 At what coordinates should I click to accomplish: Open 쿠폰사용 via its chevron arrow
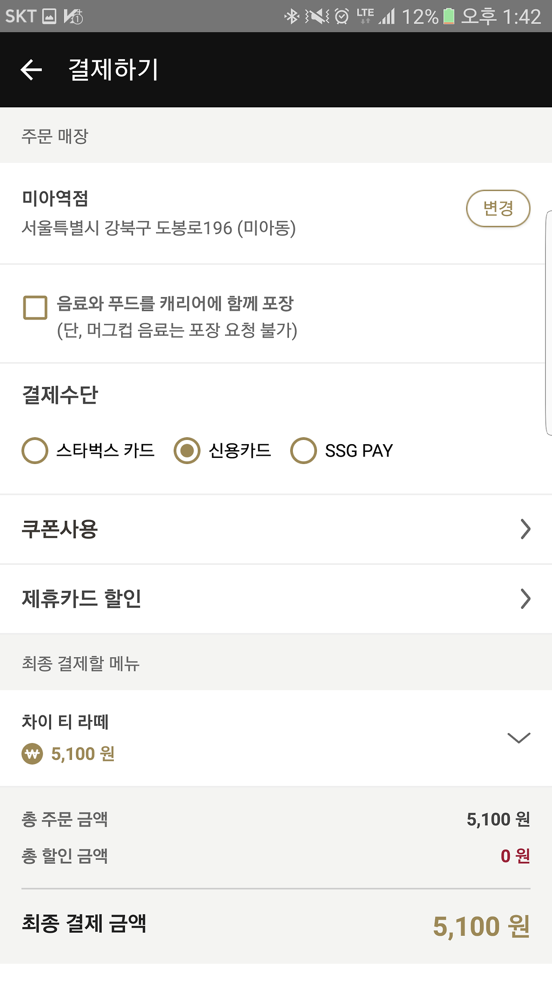(525, 529)
